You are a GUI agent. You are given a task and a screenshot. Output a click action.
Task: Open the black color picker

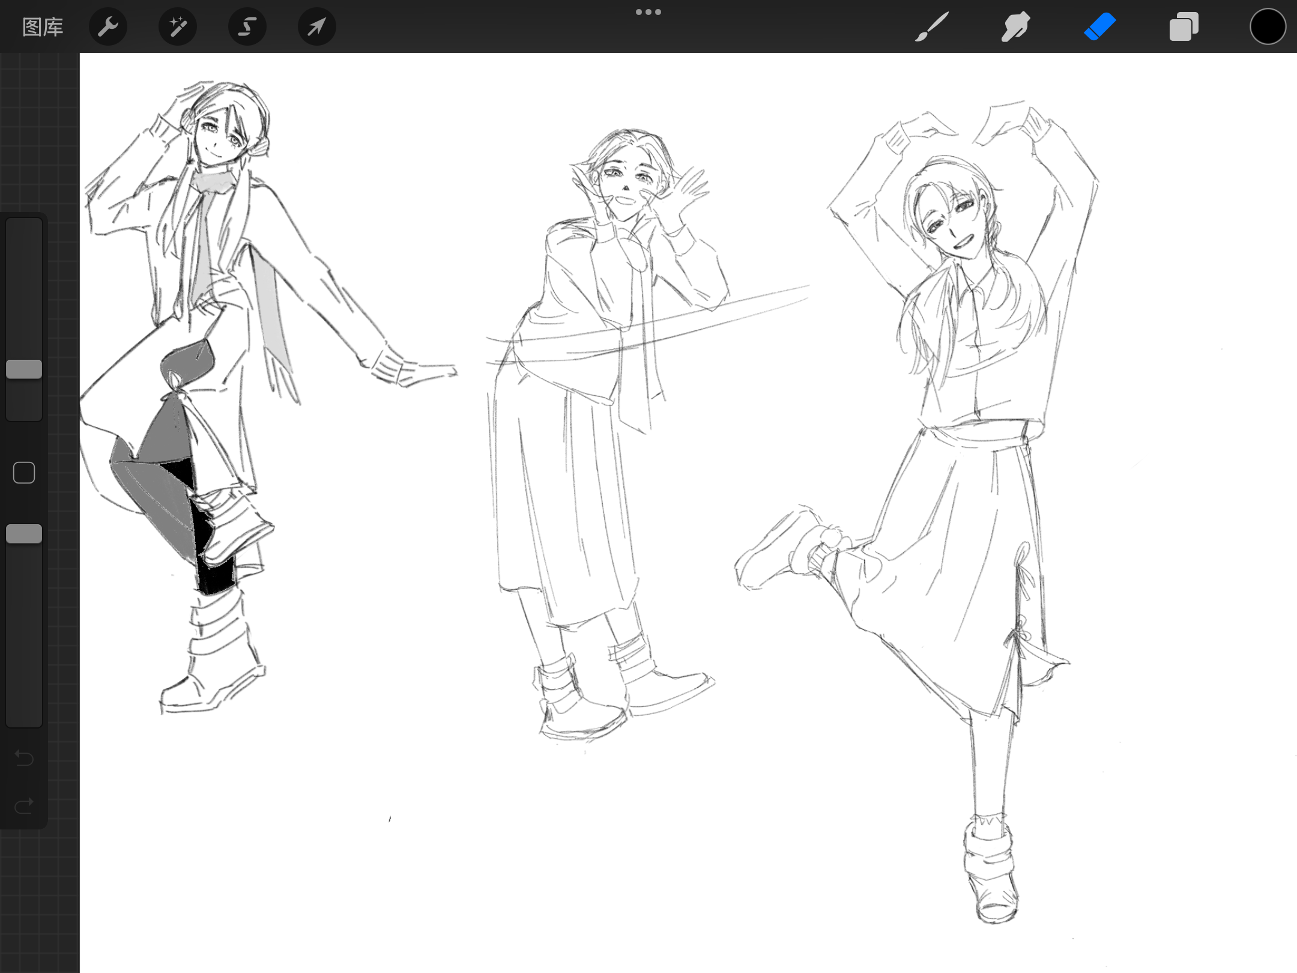coord(1268,27)
